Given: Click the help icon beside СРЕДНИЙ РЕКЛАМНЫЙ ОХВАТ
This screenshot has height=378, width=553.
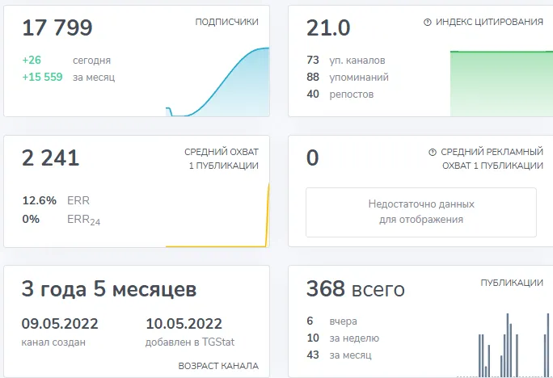Looking at the screenshot, I should click(433, 152).
